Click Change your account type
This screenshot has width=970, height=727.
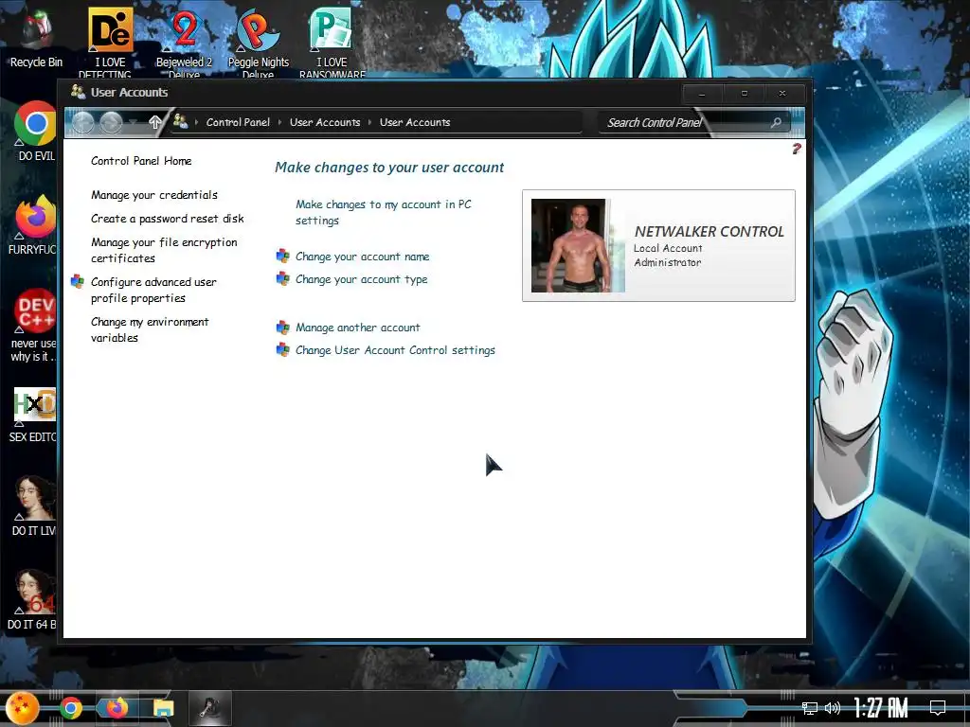pyautogui.click(x=361, y=279)
